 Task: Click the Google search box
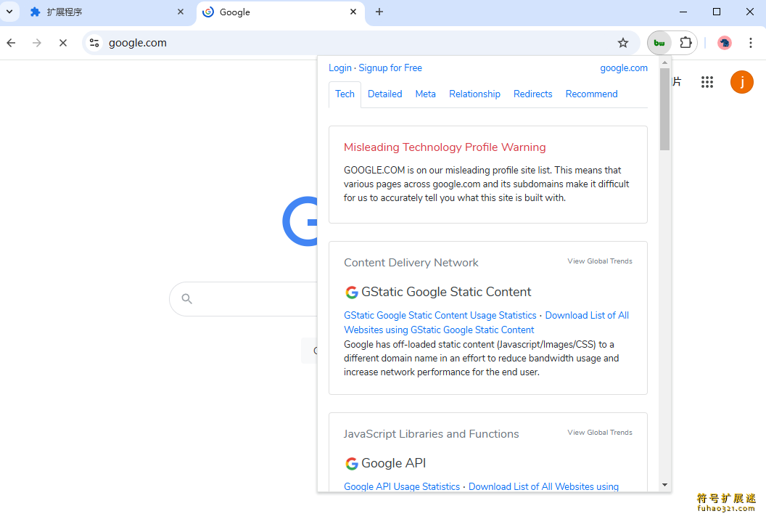[x=244, y=298]
